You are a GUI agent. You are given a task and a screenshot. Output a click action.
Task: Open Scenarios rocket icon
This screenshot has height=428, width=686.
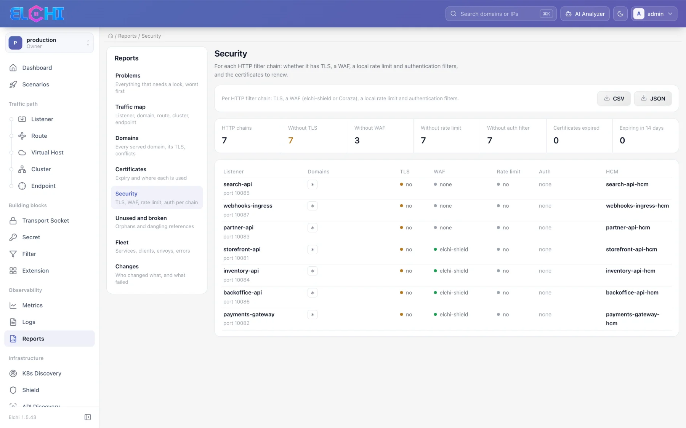point(13,84)
